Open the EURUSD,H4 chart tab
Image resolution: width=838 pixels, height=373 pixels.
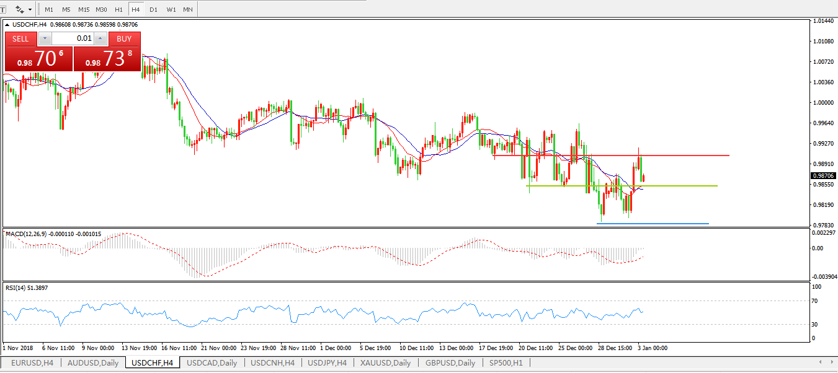32,362
